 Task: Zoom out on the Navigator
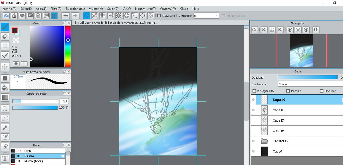280,29
